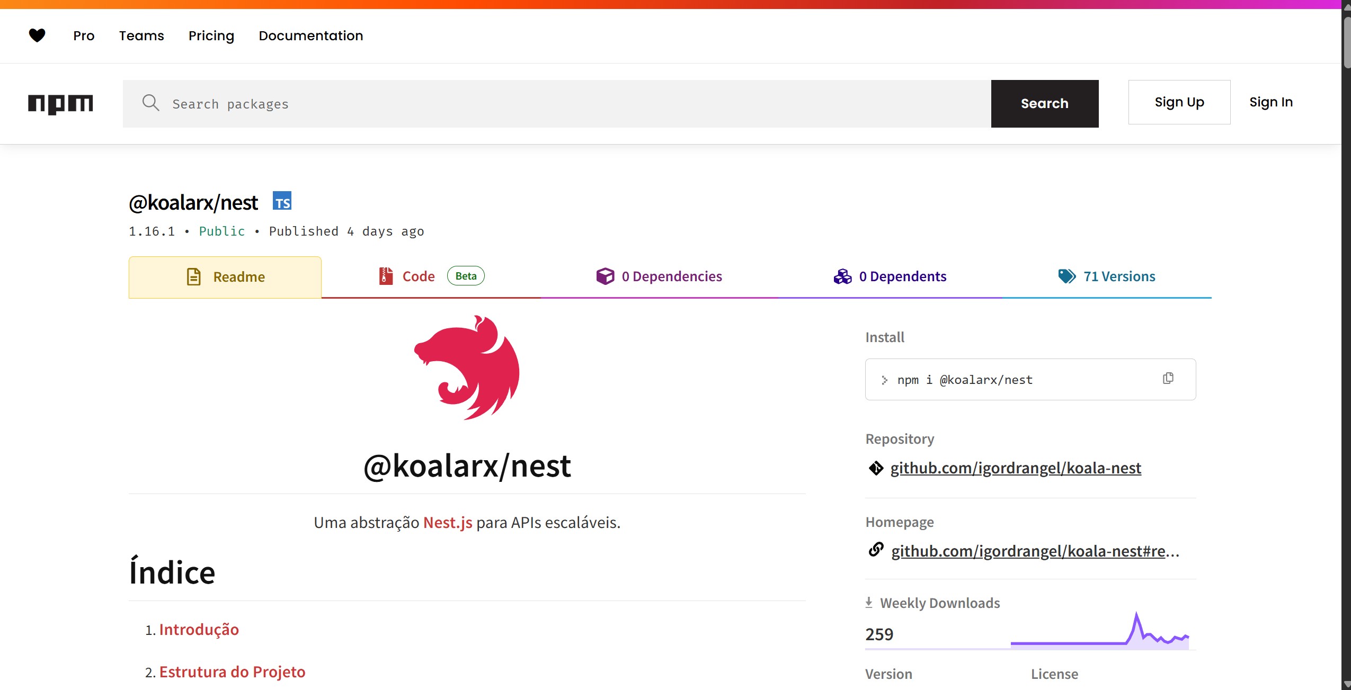Click the Sign In link
The height and width of the screenshot is (690, 1351).
coord(1271,102)
